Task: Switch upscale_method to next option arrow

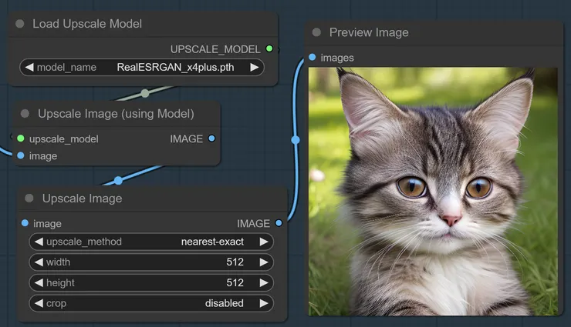Action: (x=264, y=242)
